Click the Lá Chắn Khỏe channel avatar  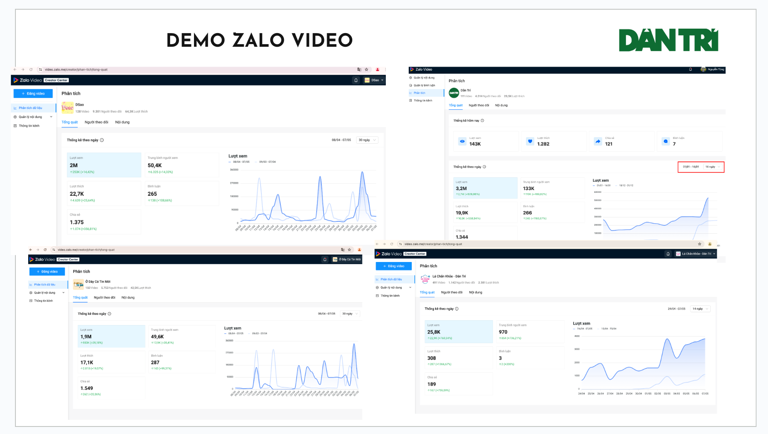(425, 279)
